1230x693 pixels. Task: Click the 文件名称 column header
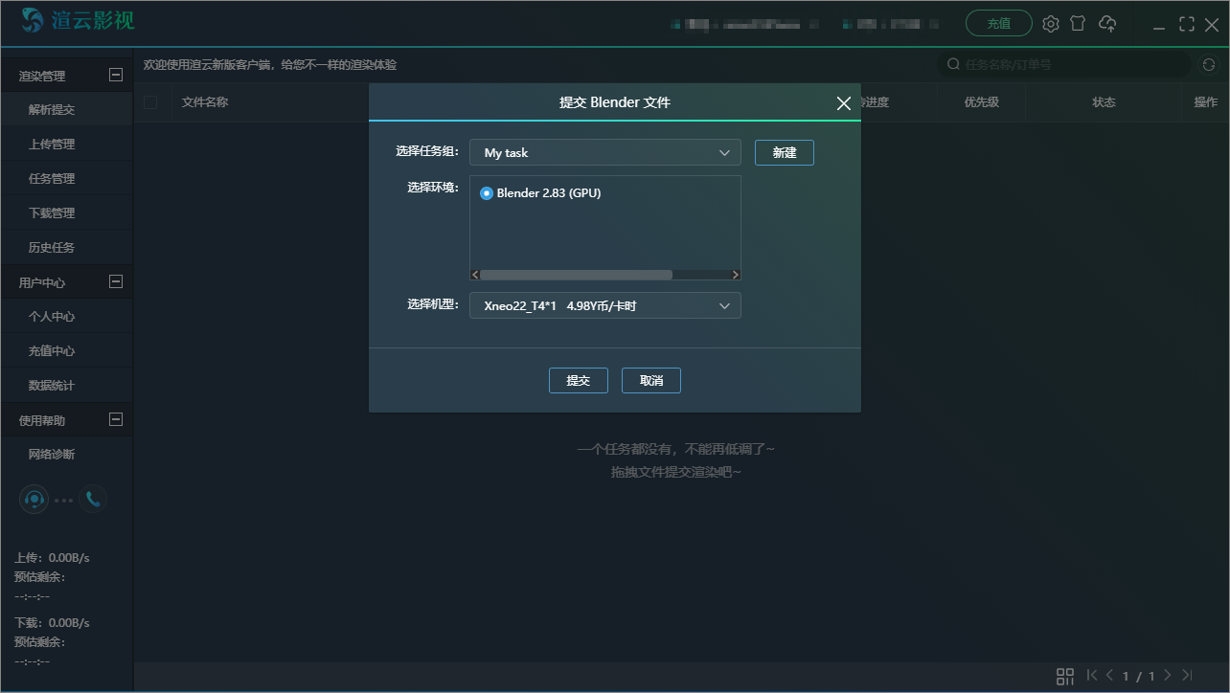[205, 102]
